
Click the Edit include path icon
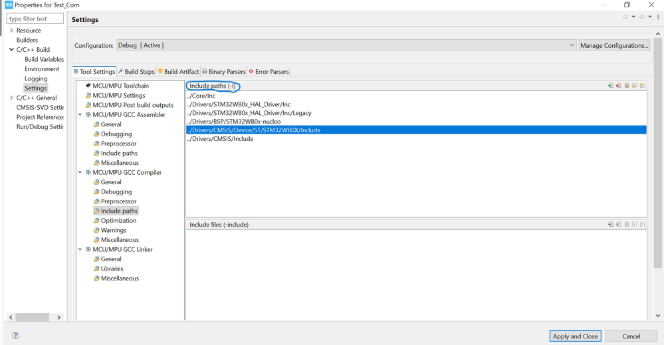(x=627, y=86)
